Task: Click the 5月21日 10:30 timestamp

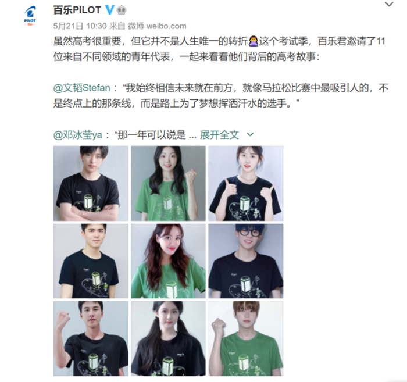Action: (x=80, y=26)
